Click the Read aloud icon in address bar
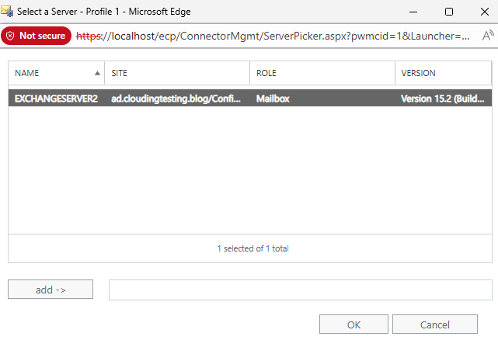Screen dimensions: 498x354 (488, 36)
